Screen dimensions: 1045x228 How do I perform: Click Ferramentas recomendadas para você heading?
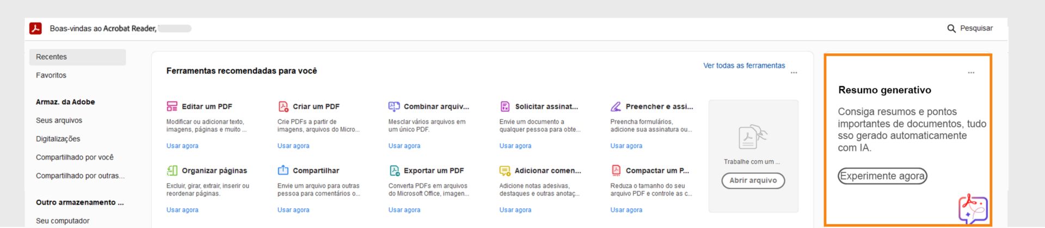click(242, 71)
